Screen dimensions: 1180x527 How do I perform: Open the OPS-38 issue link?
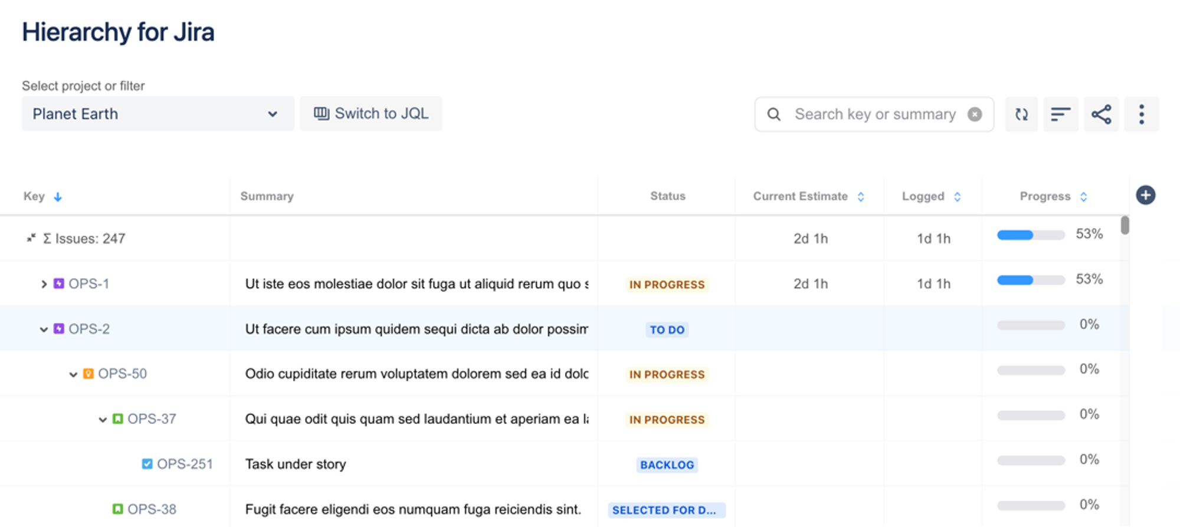coord(152,509)
